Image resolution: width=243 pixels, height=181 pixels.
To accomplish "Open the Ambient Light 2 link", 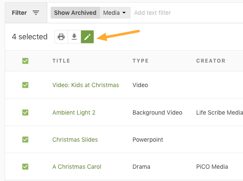I will tap(74, 112).
